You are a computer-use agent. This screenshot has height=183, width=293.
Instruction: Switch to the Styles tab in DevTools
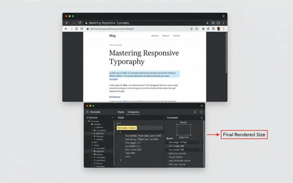point(121,112)
